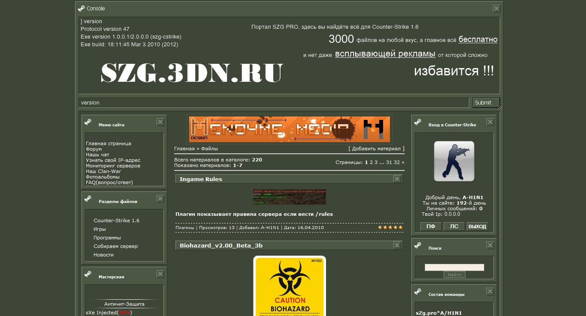Click the ВЫХОД logout button

[x=477, y=227]
